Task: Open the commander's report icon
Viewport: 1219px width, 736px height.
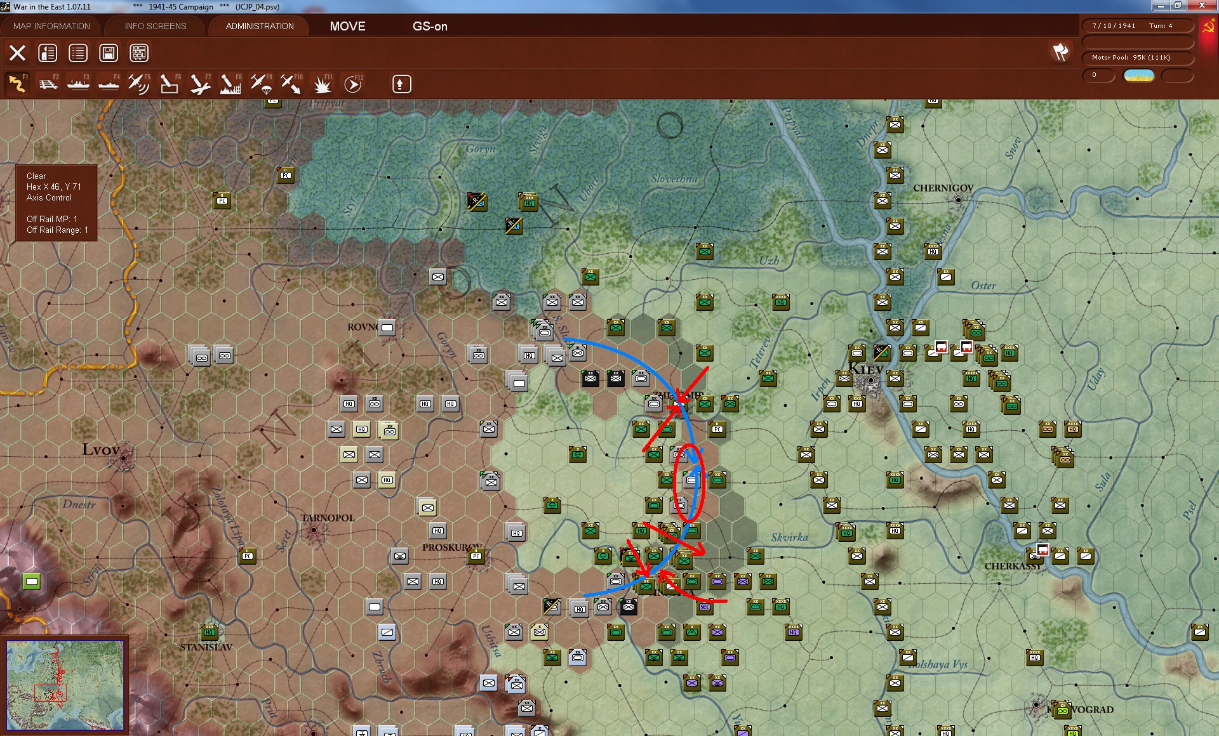Action: point(48,53)
